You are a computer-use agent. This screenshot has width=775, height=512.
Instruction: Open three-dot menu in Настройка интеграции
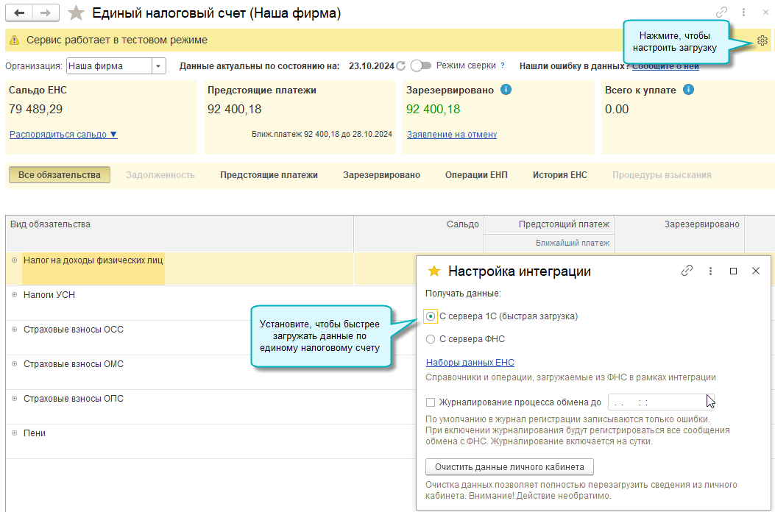click(710, 271)
